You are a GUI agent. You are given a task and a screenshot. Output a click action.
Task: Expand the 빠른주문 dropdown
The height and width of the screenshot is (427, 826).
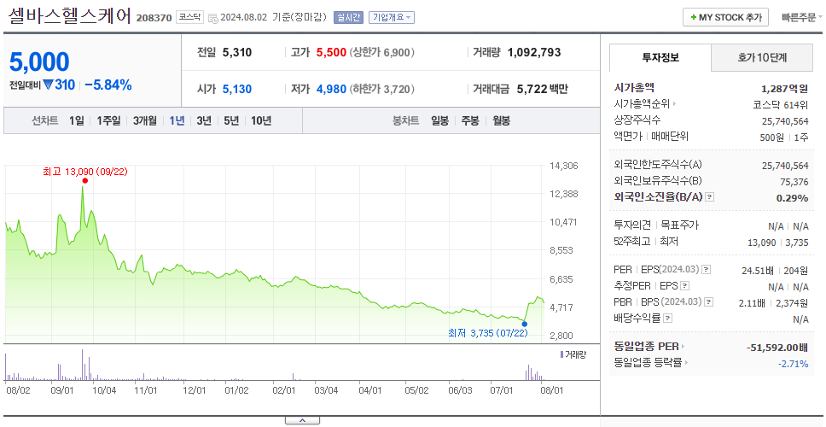802,17
